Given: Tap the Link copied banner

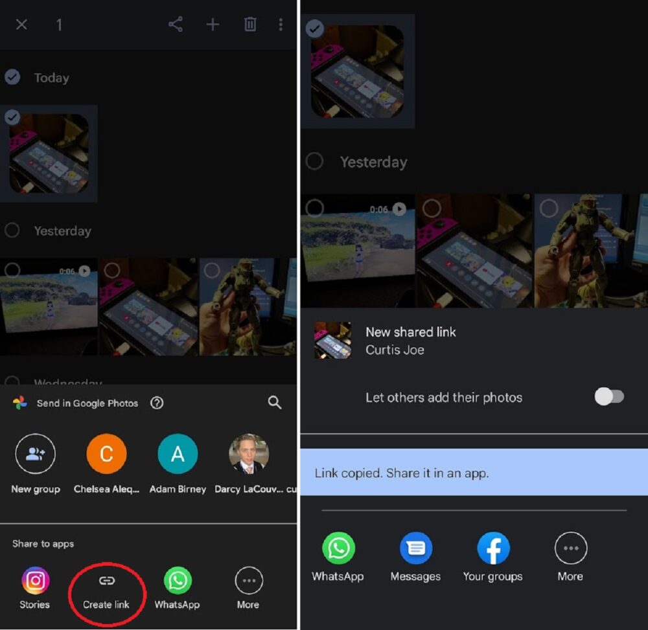Looking at the screenshot, I should click(474, 472).
